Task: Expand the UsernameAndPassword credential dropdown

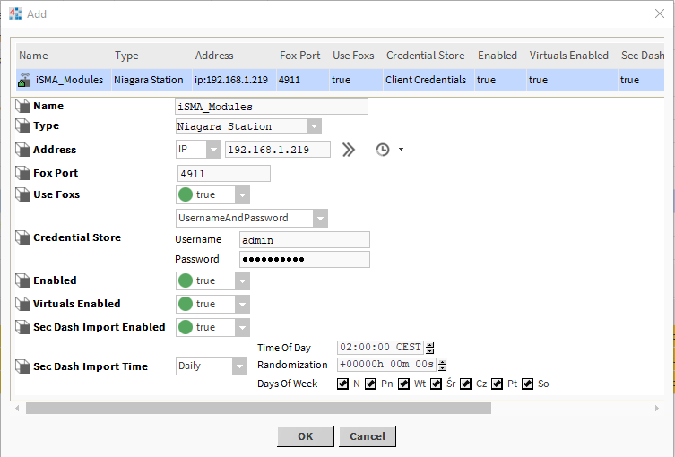Action: 320,218
